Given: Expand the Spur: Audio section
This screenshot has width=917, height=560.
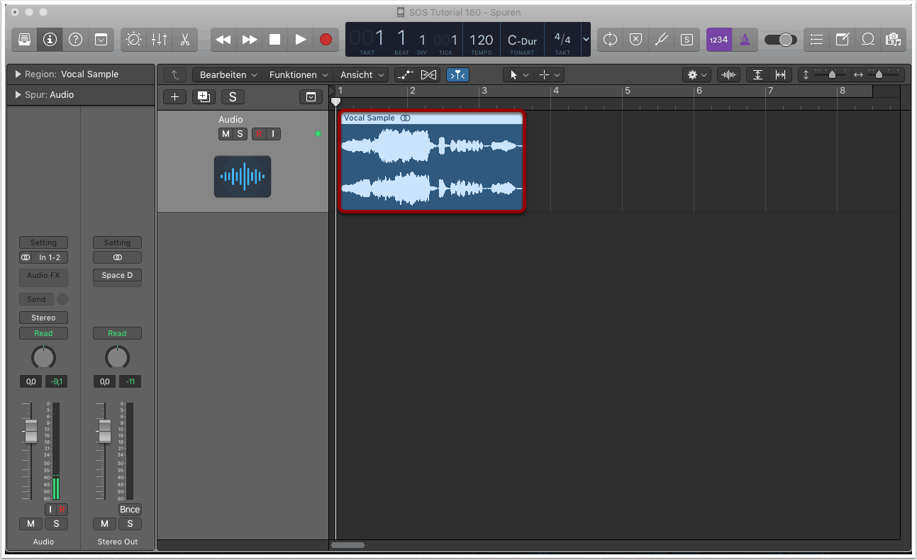Looking at the screenshot, I should coord(18,95).
